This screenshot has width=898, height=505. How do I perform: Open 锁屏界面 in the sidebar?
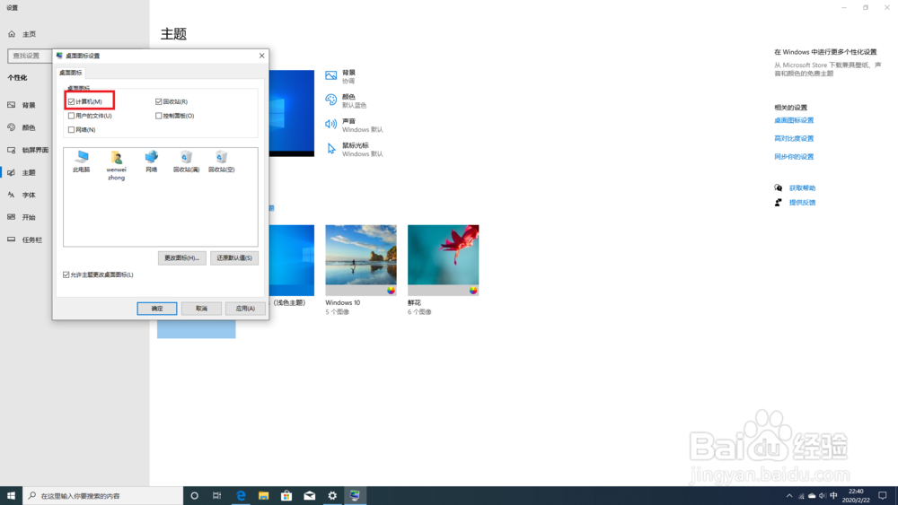26,150
